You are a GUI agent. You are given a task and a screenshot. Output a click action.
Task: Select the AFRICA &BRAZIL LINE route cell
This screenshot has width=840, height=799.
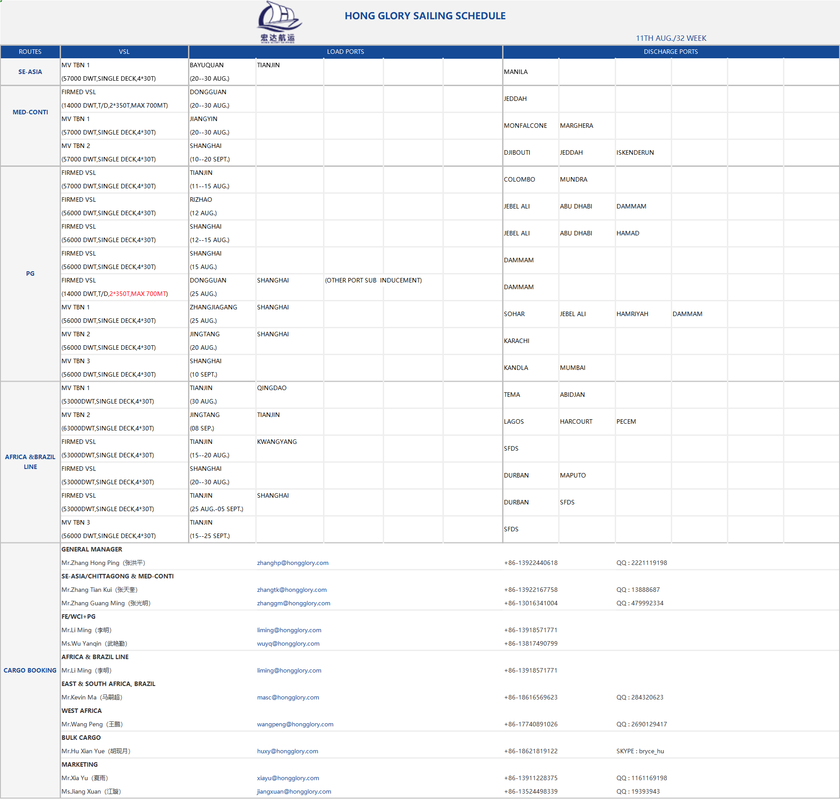coord(30,462)
